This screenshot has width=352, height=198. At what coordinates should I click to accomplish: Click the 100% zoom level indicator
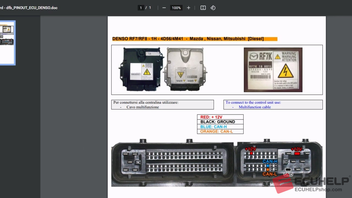click(x=176, y=8)
